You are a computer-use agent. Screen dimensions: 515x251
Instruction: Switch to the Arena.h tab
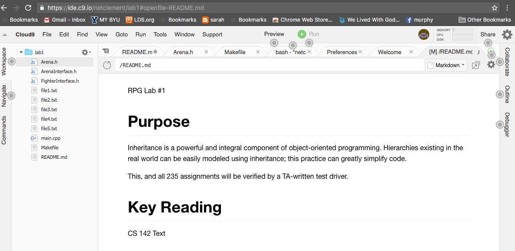[x=183, y=52]
